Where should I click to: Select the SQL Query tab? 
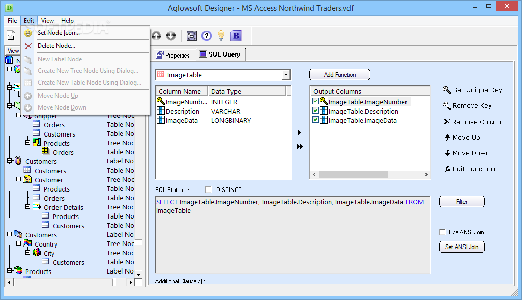tap(220, 54)
